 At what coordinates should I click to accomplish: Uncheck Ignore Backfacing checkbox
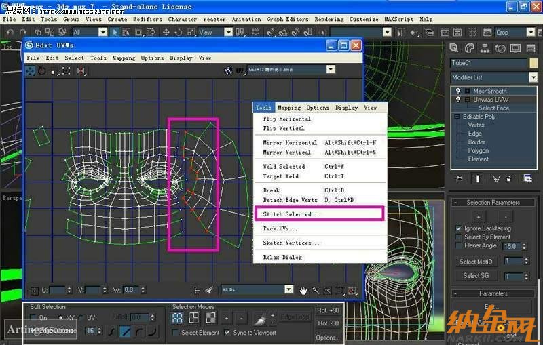[459, 228]
